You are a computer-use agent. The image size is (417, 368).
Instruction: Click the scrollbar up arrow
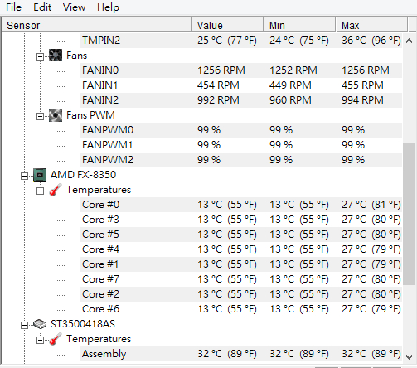[410, 41]
